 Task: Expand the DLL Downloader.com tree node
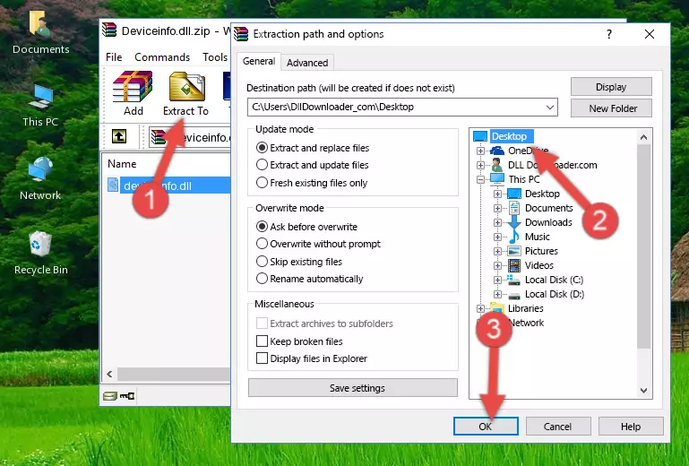(x=480, y=165)
